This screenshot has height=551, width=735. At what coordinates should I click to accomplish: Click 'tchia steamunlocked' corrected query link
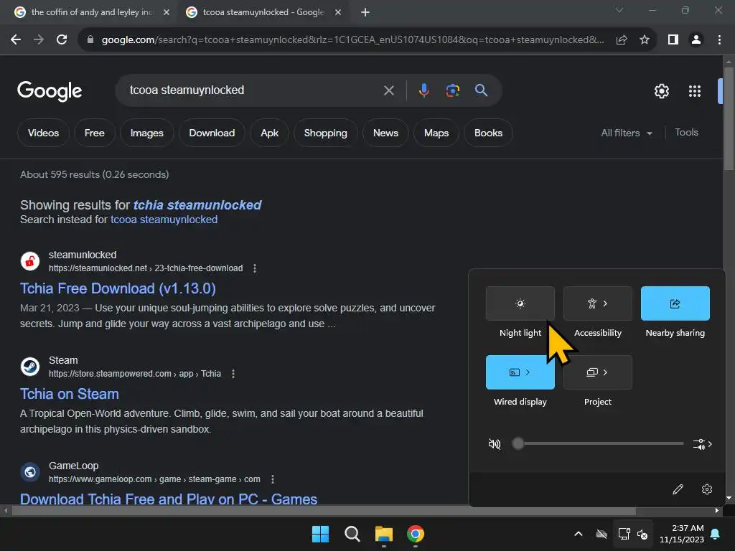tap(197, 205)
